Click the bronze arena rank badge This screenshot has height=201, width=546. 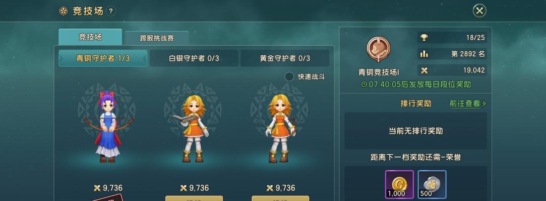(x=379, y=49)
